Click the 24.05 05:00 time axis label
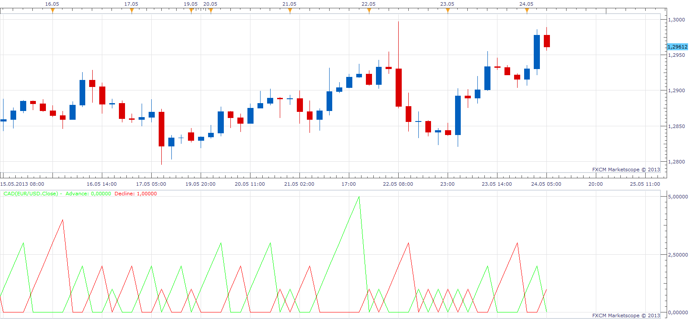This screenshot has height=319, width=692. 546,184
